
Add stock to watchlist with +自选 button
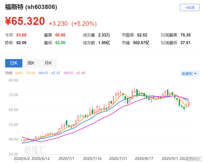tap(190, 7)
